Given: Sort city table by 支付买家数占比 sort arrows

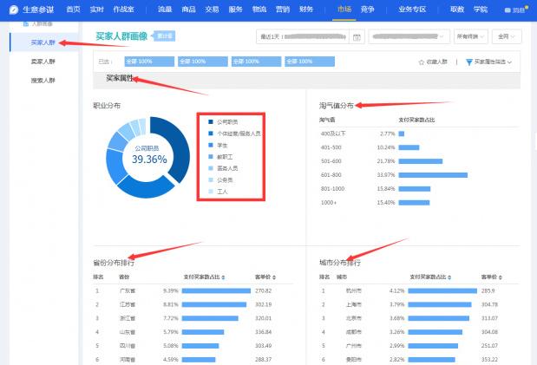Looking at the screenshot, I should click(449, 277).
